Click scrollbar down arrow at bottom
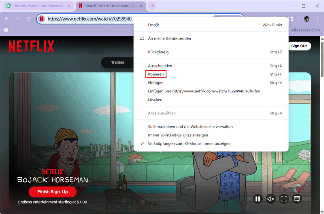 click(322, 212)
